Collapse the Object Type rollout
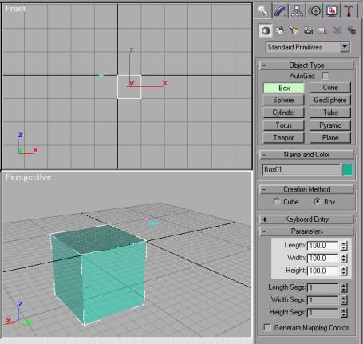The height and width of the screenshot is (344, 363). coord(306,65)
